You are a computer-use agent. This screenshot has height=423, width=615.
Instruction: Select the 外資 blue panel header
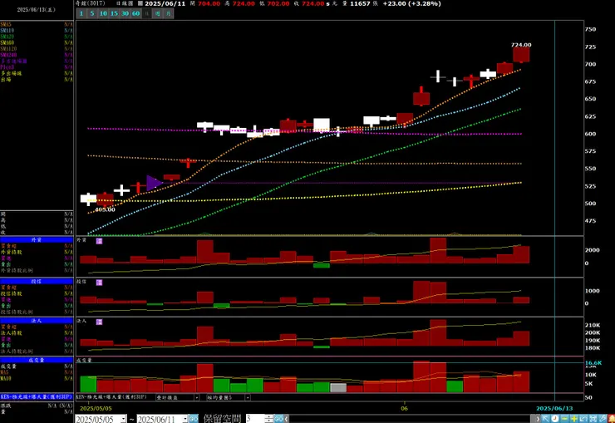[x=37, y=239]
